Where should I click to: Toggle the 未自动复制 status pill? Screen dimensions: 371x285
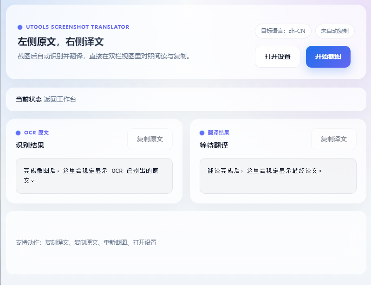tap(334, 31)
